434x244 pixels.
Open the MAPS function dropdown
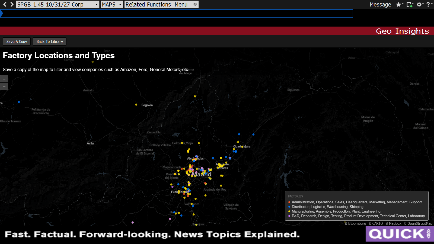112,4
